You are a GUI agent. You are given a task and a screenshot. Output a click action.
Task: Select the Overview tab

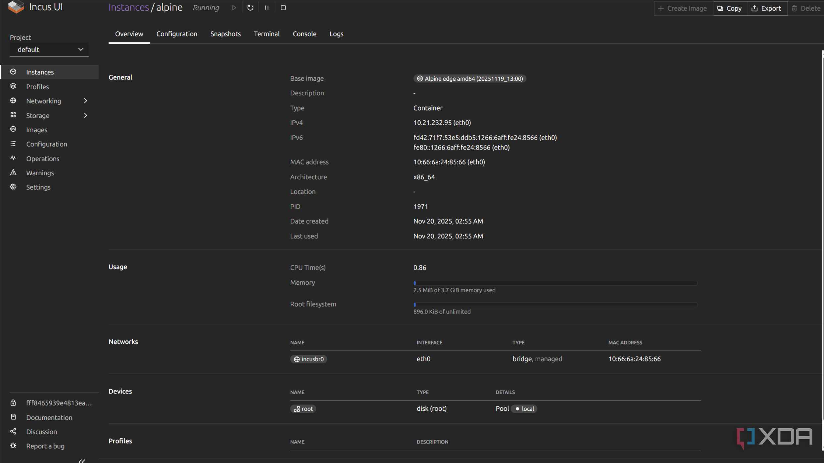pos(129,34)
